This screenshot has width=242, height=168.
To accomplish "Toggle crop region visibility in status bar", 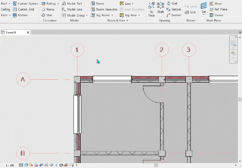I will (x=46, y=165).
